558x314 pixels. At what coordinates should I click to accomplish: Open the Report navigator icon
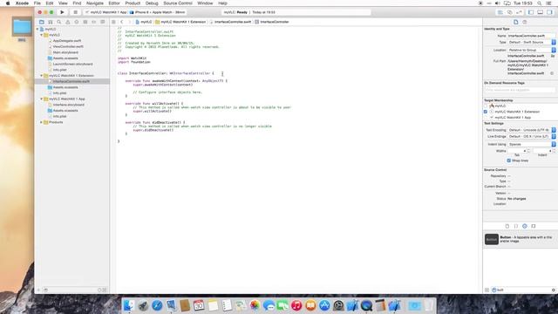103,22
